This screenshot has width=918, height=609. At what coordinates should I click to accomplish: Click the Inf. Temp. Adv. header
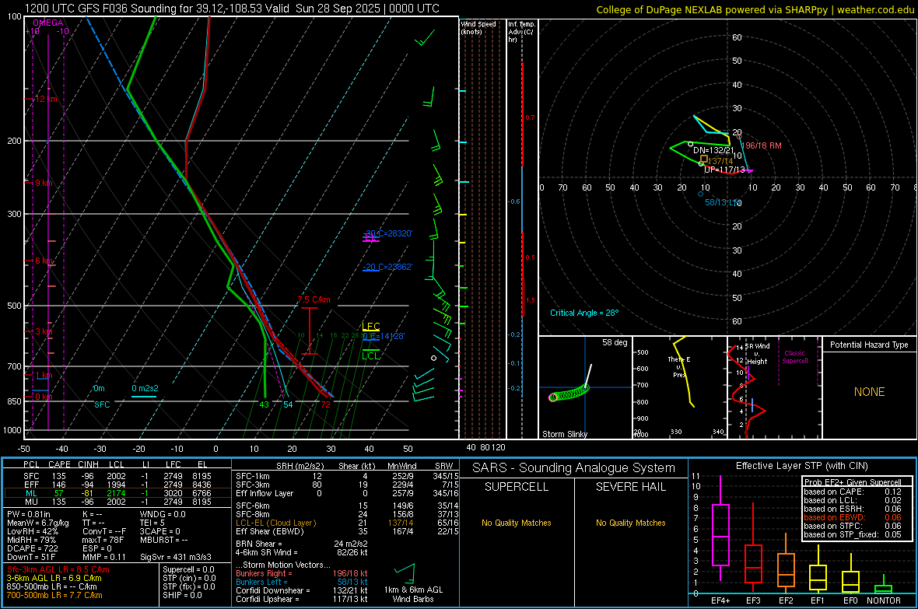(x=521, y=32)
